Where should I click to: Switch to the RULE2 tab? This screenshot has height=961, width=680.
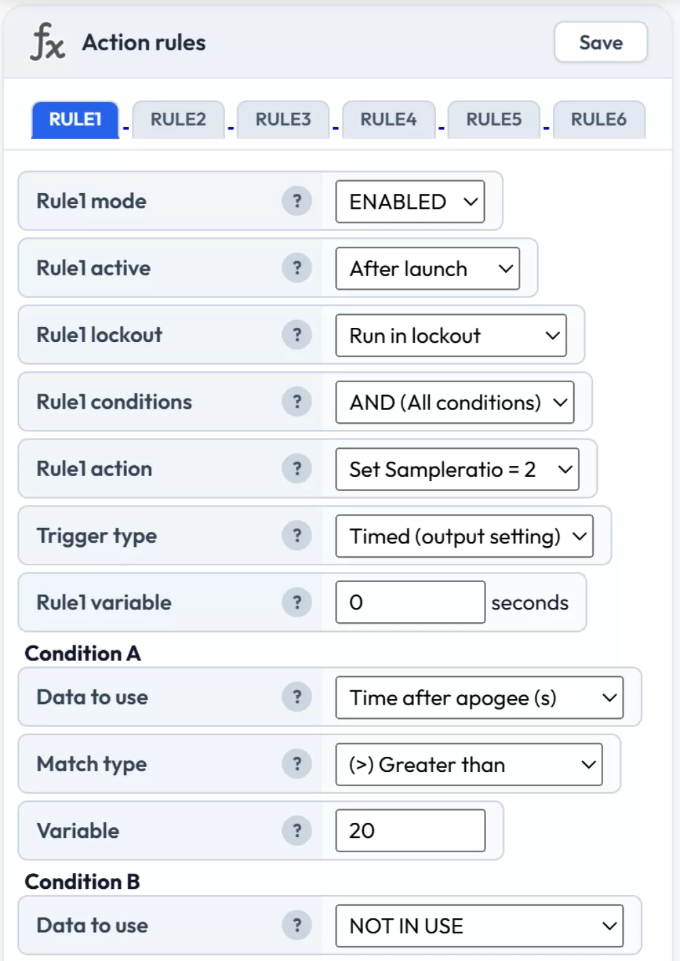coord(178,120)
